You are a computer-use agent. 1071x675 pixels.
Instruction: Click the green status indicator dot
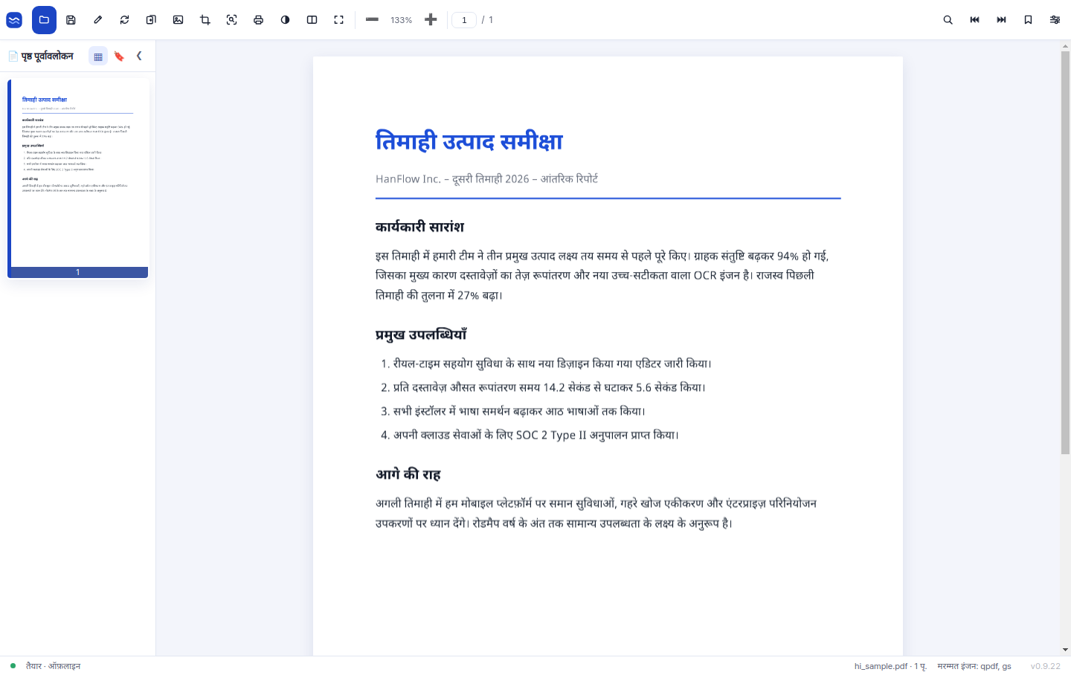point(13,666)
